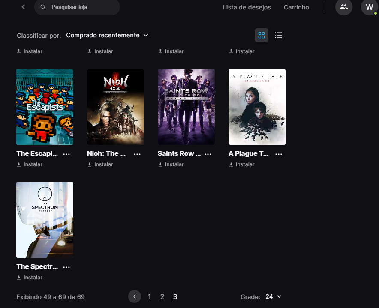
Task: Open three-dot menu for The Spectrum Retreat
Action: [66, 267]
